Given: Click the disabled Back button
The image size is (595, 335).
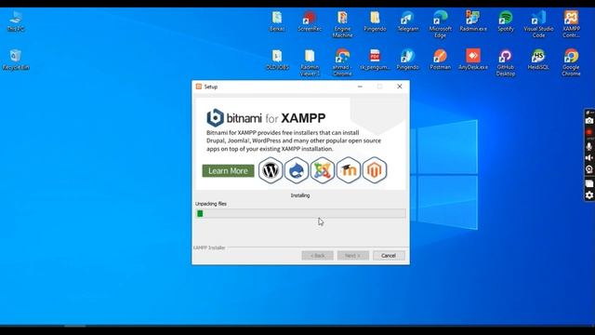Looking at the screenshot, I should click(x=318, y=256).
